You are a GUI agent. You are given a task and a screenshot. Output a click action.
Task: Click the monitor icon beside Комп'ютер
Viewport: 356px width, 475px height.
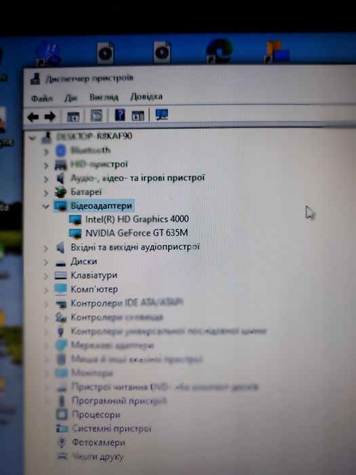(x=60, y=290)
